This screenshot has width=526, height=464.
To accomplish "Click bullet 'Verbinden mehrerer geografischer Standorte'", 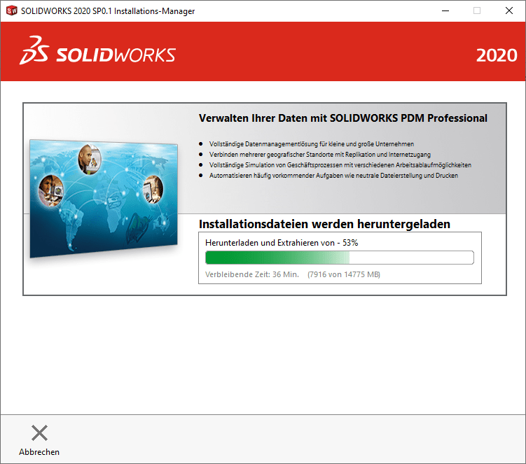I will (319, 154).
